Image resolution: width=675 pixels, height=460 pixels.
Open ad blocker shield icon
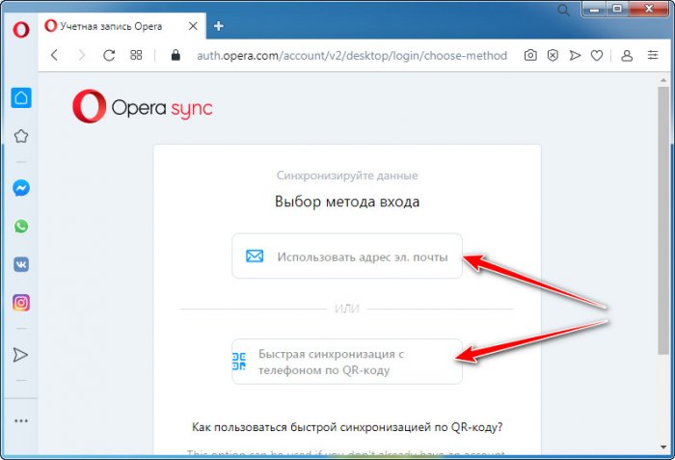point(553,55)
